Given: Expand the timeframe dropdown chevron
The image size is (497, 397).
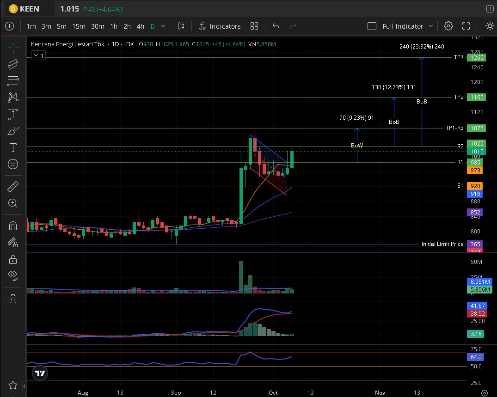Looking at the screenshot, I should 163,26.
